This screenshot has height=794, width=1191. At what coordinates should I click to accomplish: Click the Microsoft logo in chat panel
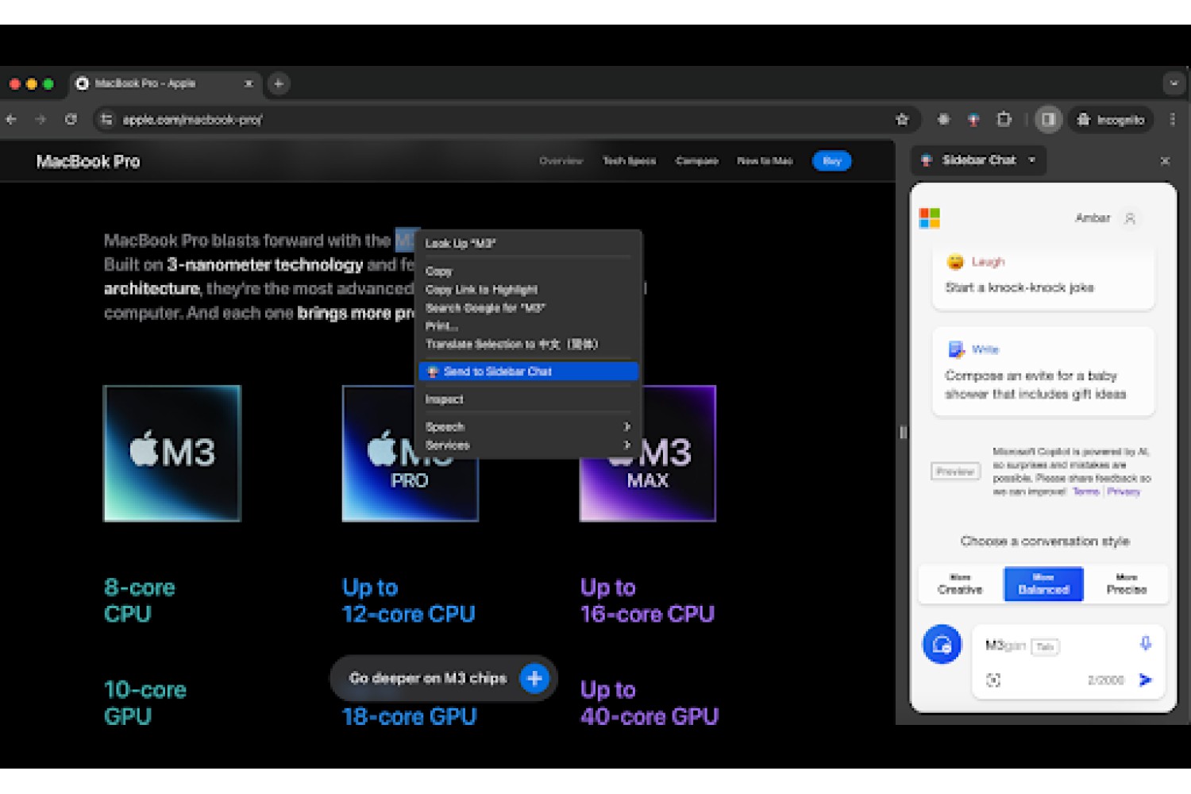930,218
